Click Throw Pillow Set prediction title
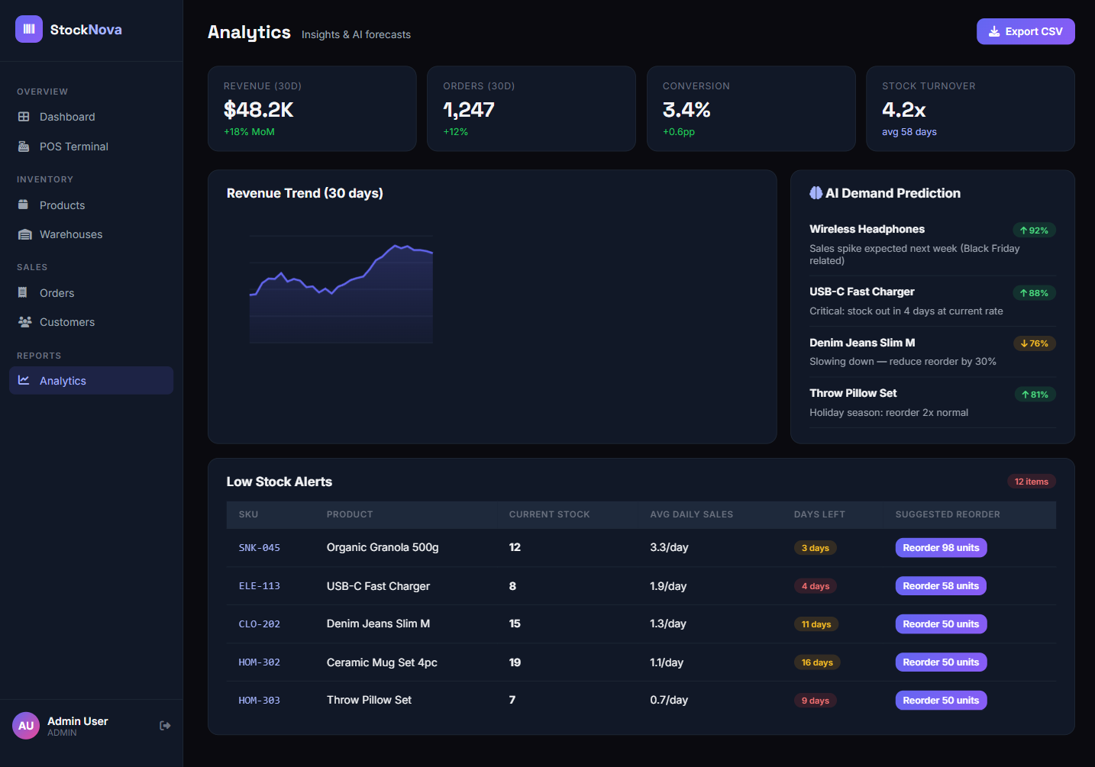 [853, 393]
